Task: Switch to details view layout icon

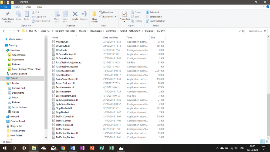Action: point(263,142)
